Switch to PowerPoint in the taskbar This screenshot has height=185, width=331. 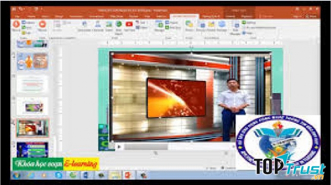pyautogui.click(x=128, y=175)
